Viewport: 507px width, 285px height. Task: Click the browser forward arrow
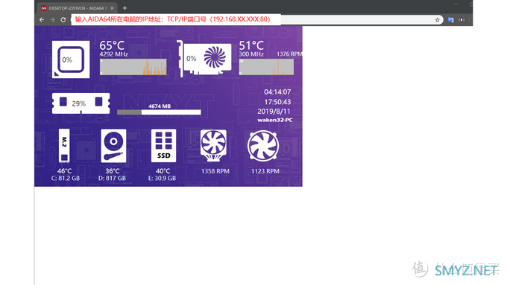click(x=52, y=19)
